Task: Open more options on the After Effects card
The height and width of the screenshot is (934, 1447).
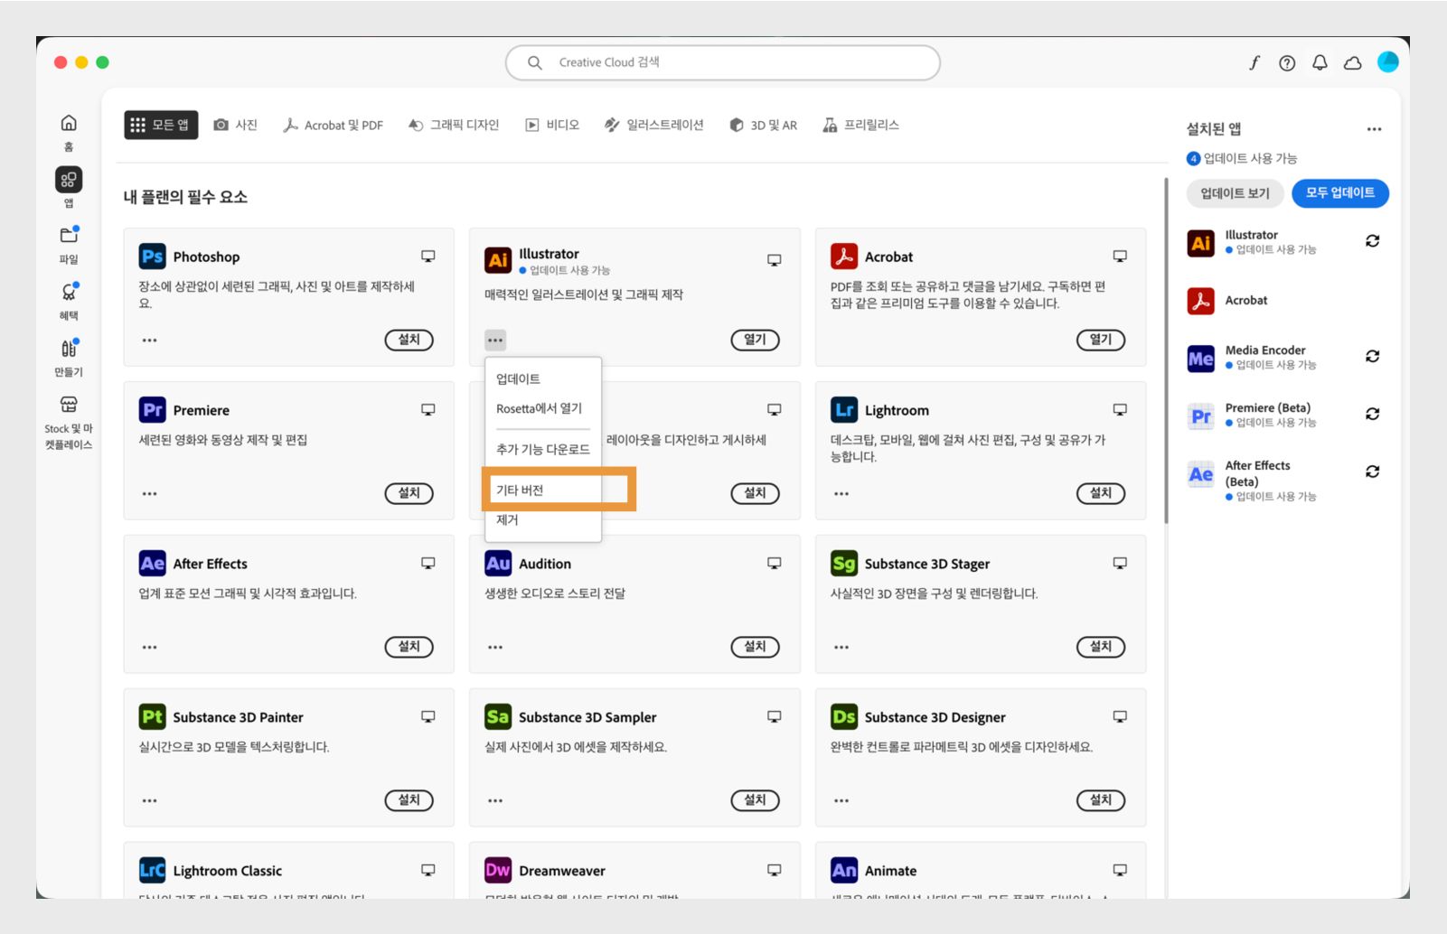Action: 149,648
